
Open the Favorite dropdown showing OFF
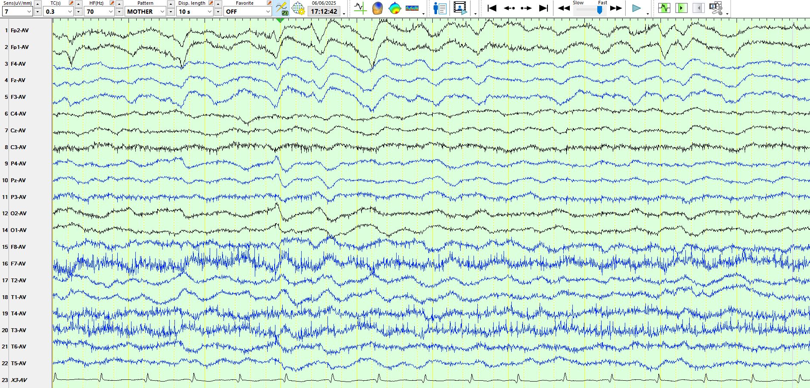coord(247,12)
